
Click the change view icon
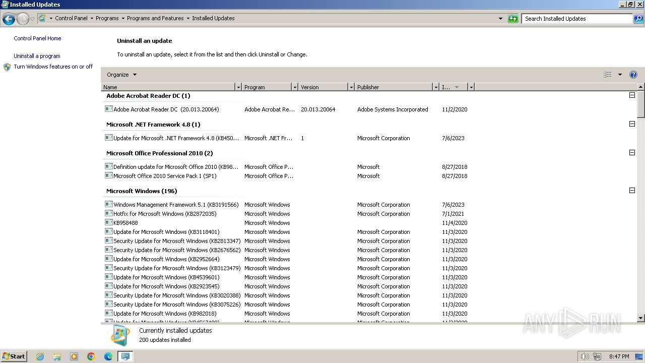tap(608, 75)
